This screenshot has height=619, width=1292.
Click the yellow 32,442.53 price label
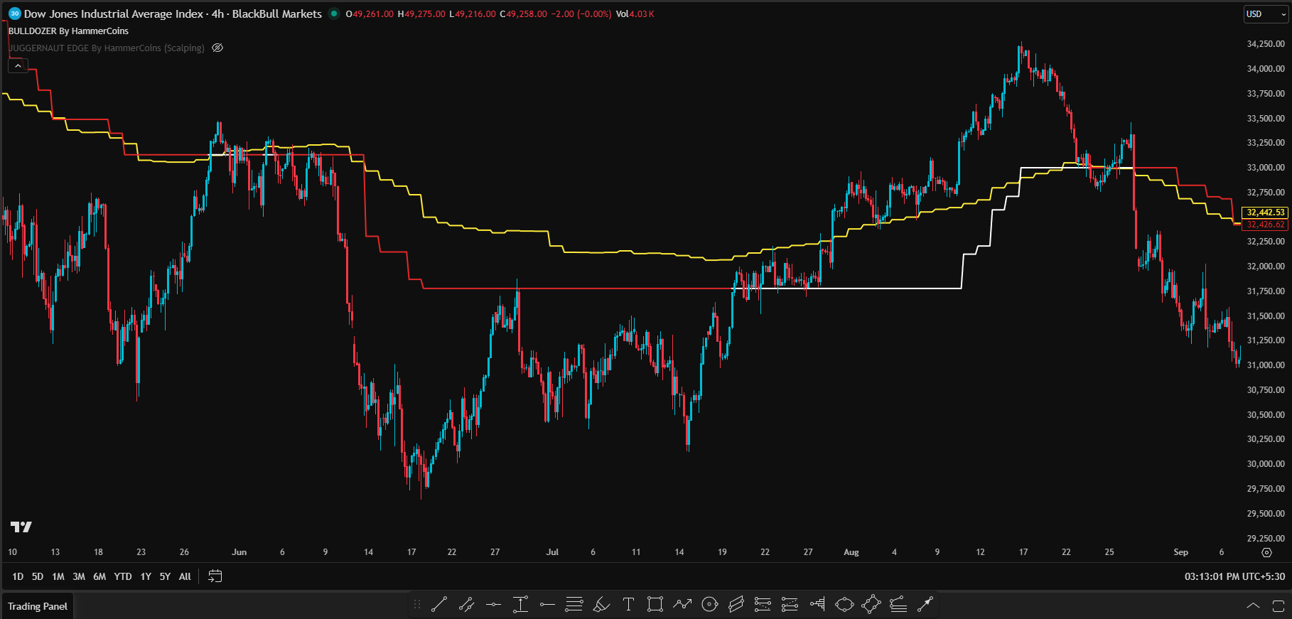coord(1265,212)
